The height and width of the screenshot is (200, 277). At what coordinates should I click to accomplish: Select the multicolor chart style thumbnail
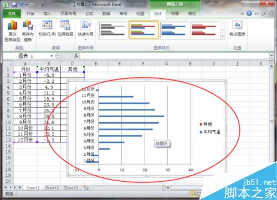[143, 30]
